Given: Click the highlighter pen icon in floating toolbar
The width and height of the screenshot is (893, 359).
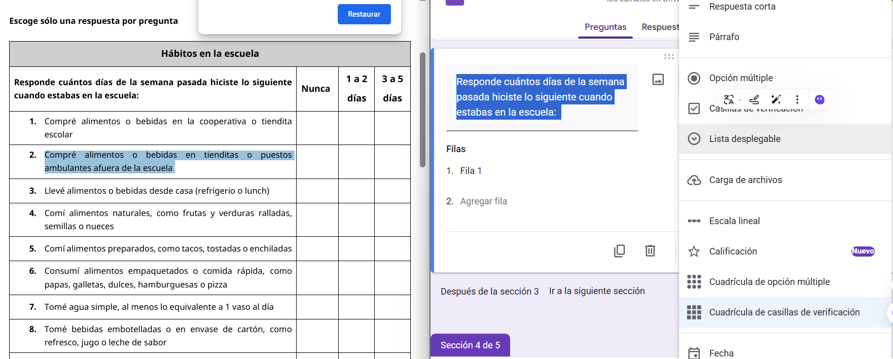Looking at the screenshot, I should (754, 99).
